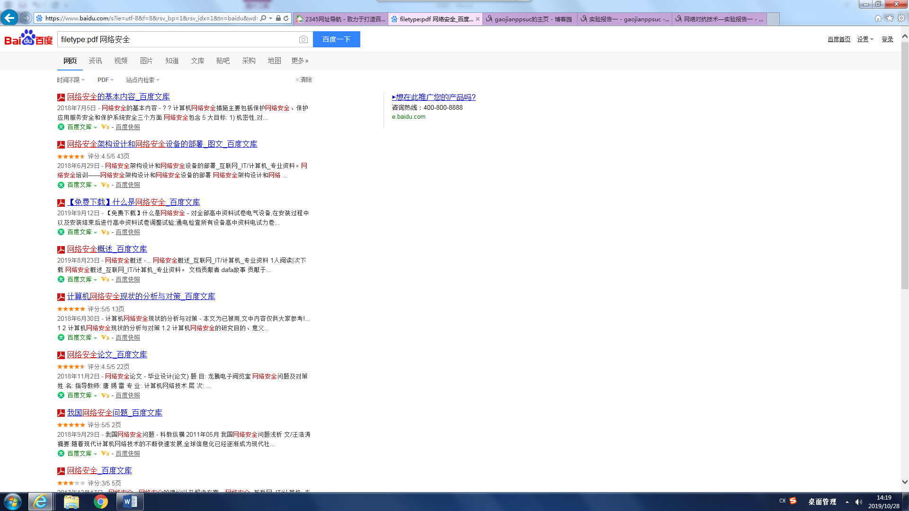Expand the 时间不限 time filter
Screen dimensions: 909x511
pos(71,80)
